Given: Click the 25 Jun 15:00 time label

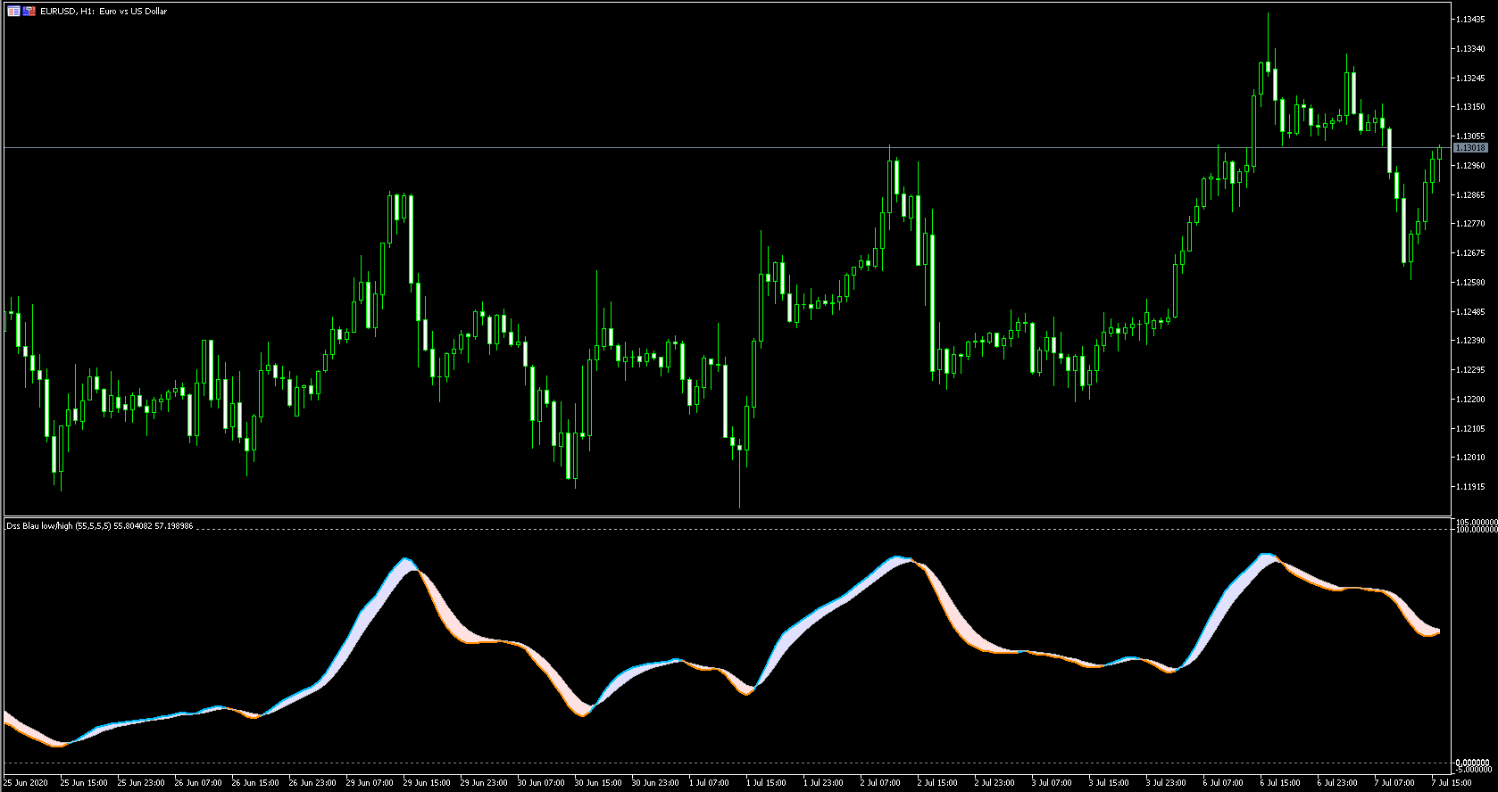Looking at the screenshot, I should [84, 783].
